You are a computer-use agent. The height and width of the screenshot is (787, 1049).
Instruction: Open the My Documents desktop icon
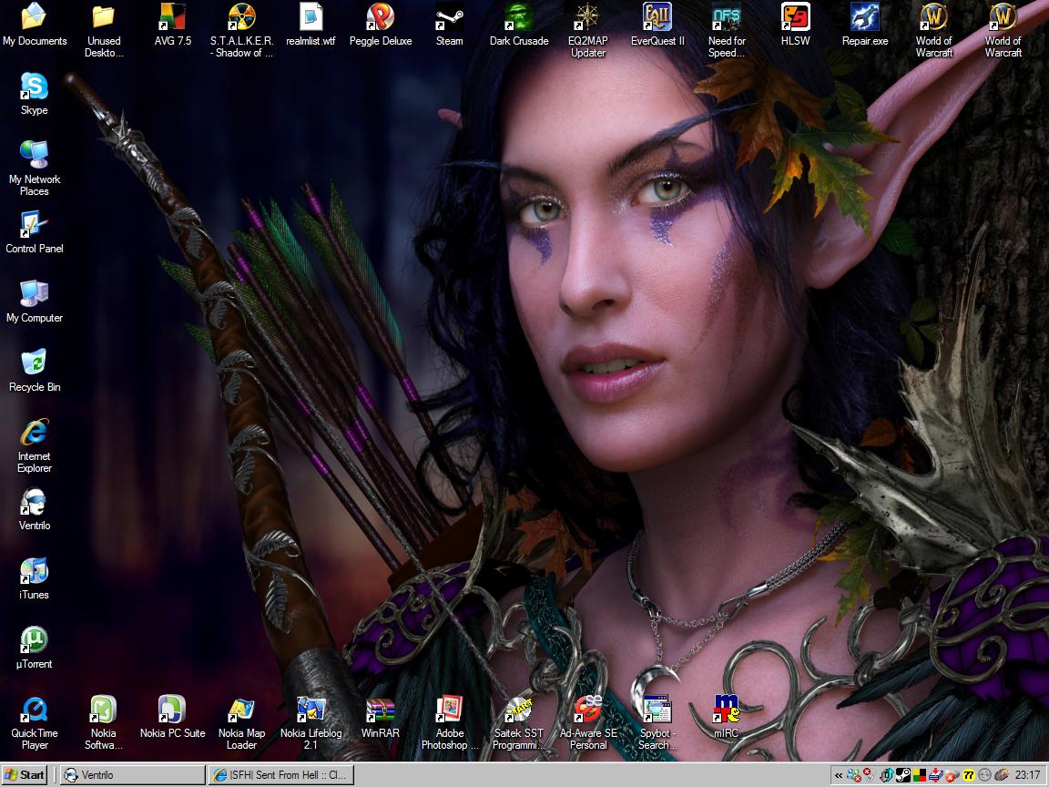[x=35, y=25]
